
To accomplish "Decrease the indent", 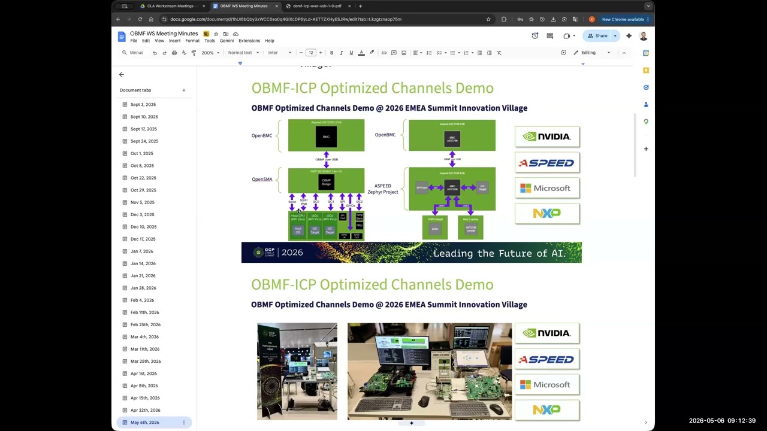I will [x=479, y=53].
